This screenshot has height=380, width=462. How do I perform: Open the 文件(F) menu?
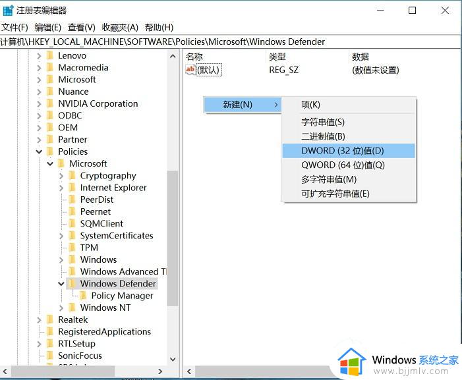[14, 28]
